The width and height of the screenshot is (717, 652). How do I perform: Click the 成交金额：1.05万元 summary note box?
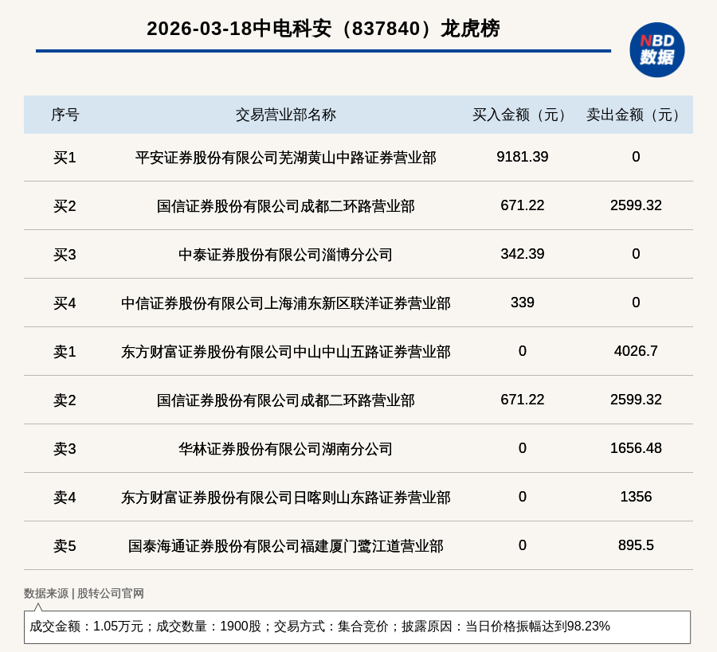tap(357, 627)
